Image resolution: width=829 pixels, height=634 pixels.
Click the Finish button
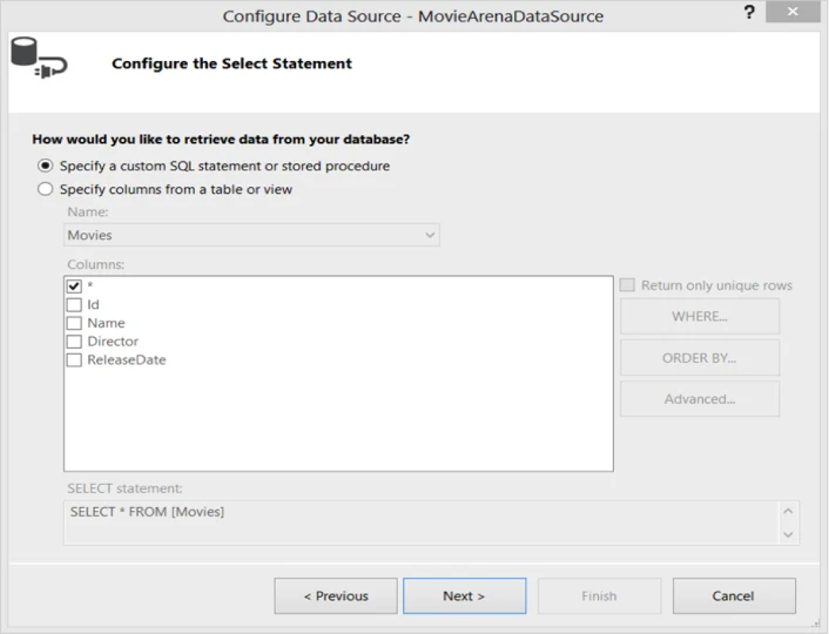click(x=599, y=596)
